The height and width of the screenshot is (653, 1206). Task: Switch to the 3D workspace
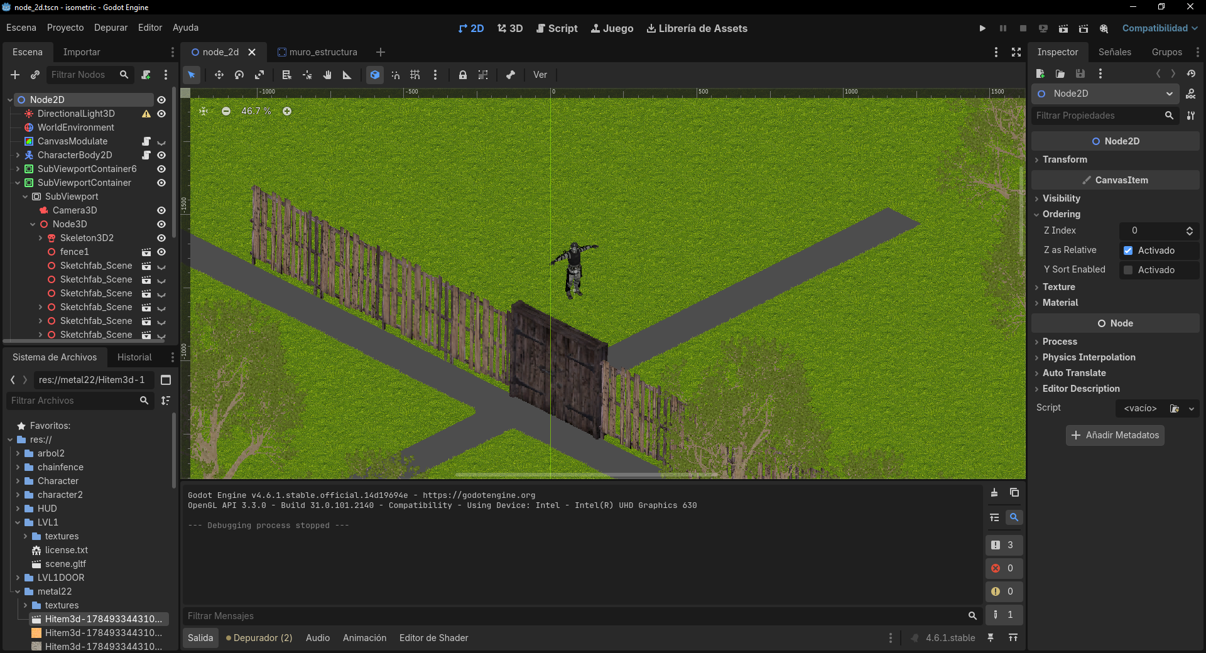click(x=510, y=28)
